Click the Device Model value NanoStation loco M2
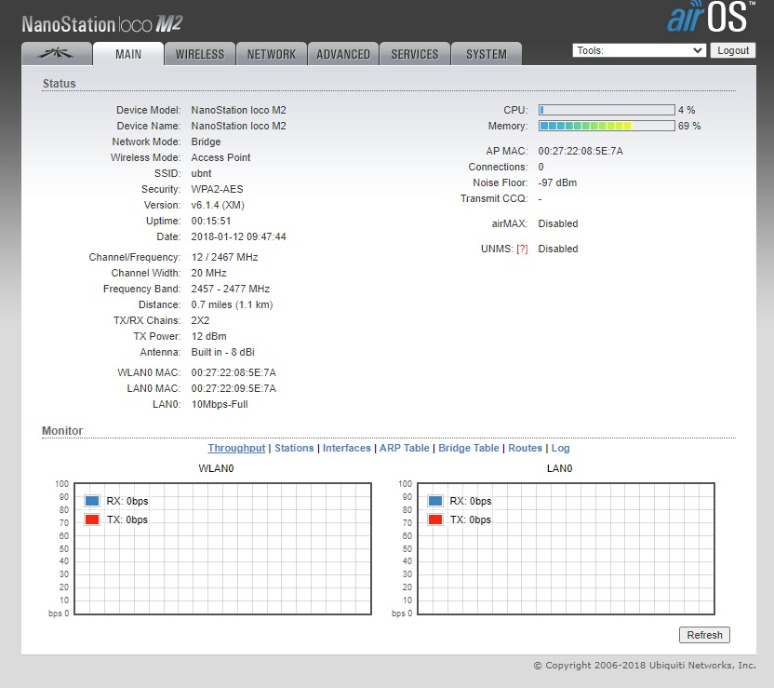The width and height of the screenshot is (774, 688). tap(238, 110)
